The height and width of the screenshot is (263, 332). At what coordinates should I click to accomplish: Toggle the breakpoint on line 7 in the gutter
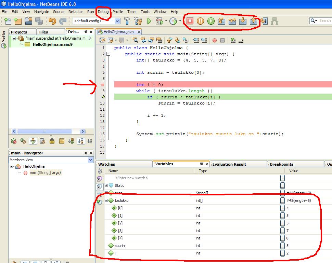click(x=102, y=85)
